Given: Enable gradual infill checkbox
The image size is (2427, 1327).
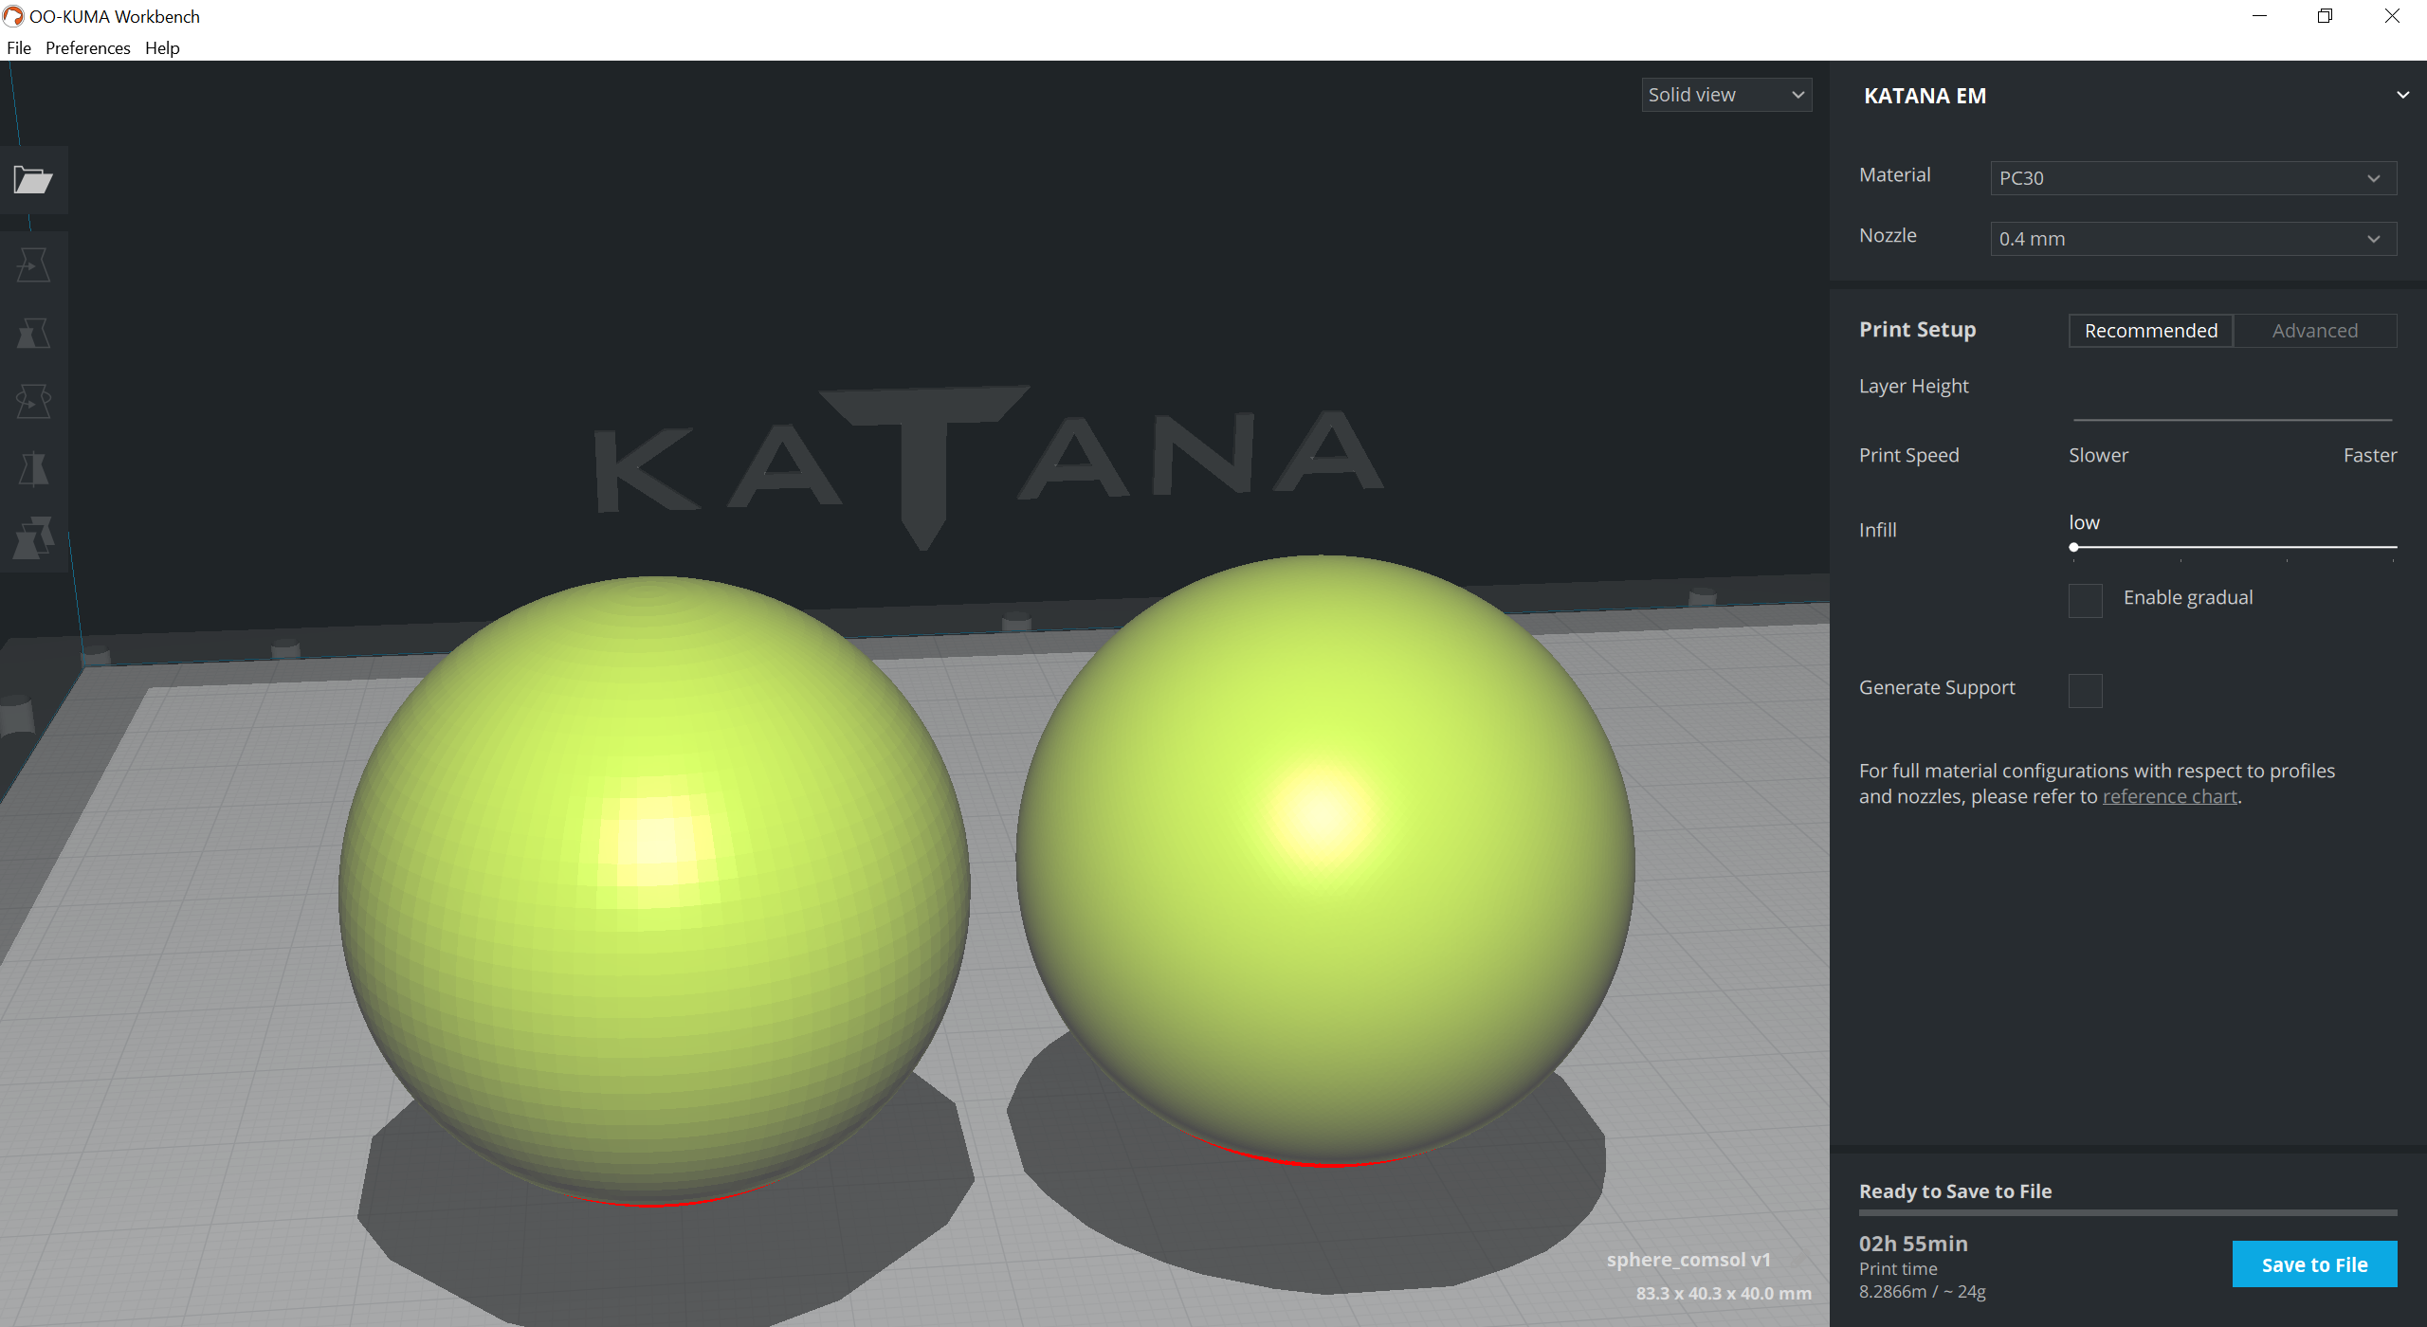Looking at the screenshot, I should [2085, 600].
